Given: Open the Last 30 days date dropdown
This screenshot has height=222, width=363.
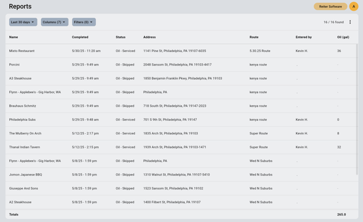Looking at the screenshot, I should 23,22.
